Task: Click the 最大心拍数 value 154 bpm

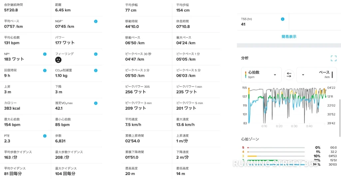Action: point(12,125)
